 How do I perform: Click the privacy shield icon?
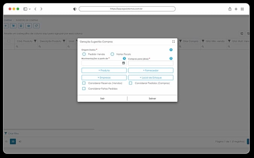pos(75,9)
